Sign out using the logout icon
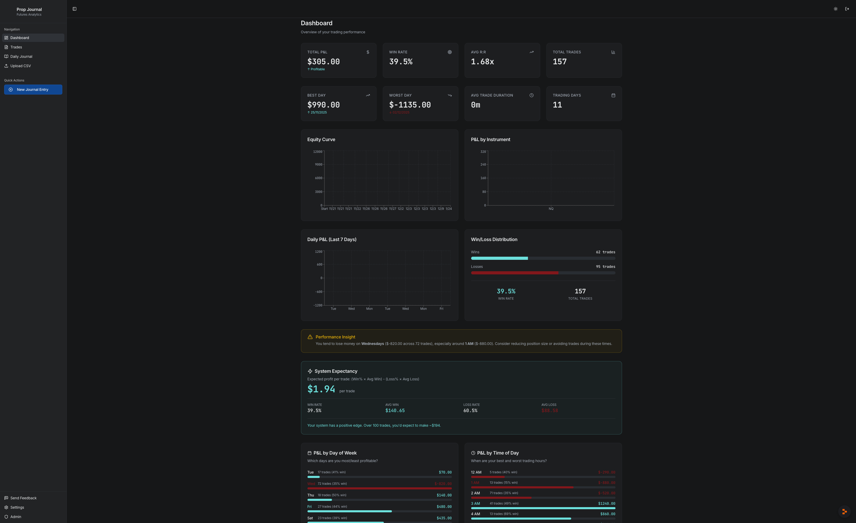 847,9
